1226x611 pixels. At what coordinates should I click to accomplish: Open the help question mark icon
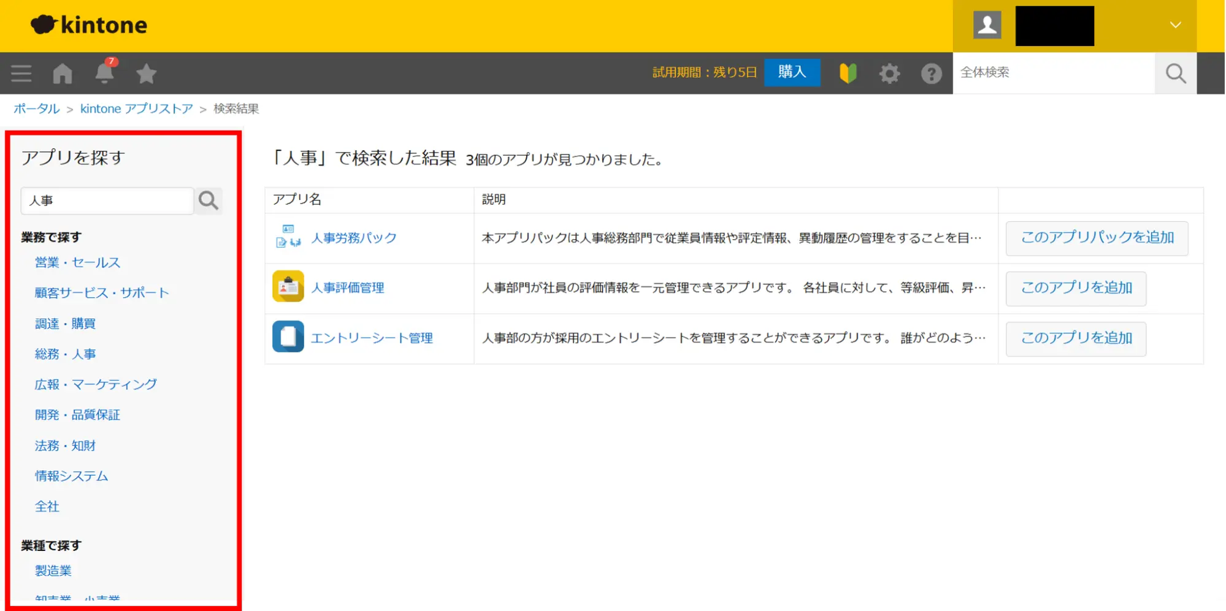click(931, 74)
